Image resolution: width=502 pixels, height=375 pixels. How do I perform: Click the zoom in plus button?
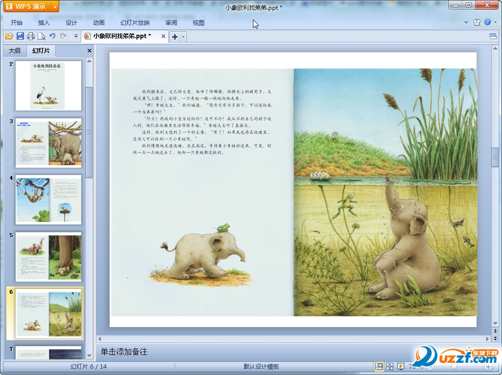point(489,367)
